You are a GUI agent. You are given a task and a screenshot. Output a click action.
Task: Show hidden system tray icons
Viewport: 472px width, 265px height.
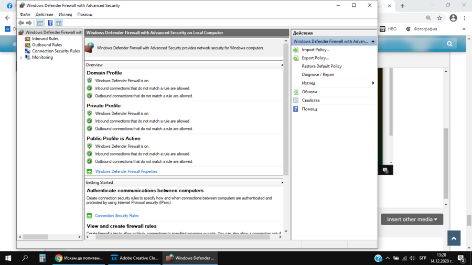coord(388,258)
